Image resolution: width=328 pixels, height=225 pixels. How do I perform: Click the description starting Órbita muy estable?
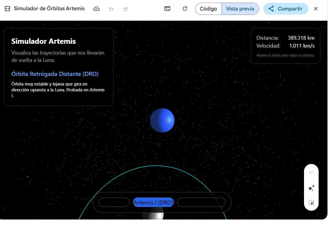pyautogui.click(x=58, y=90)
